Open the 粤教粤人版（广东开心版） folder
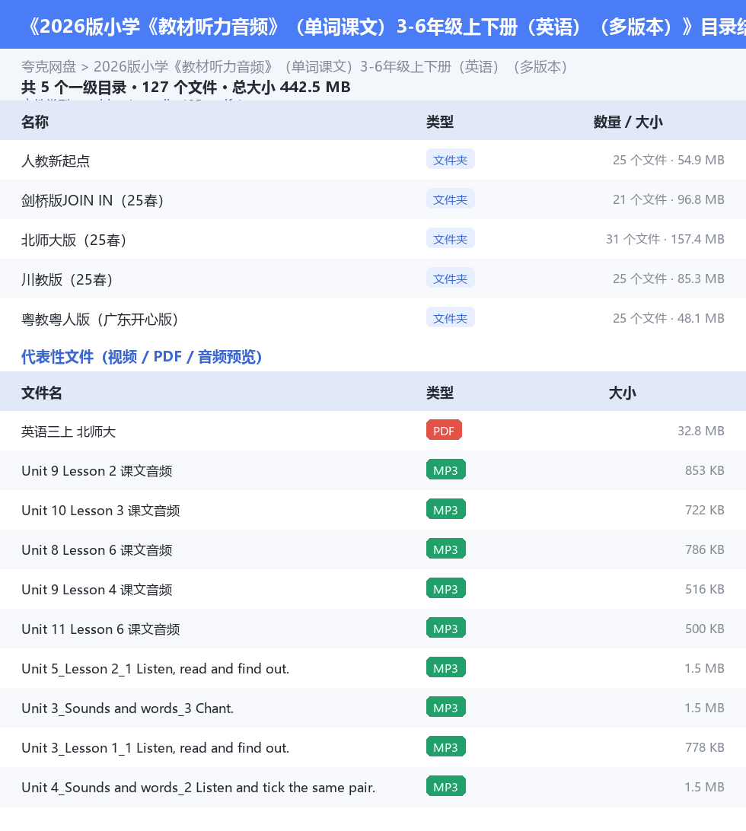 pyautogui.click(x=373, y=319)
